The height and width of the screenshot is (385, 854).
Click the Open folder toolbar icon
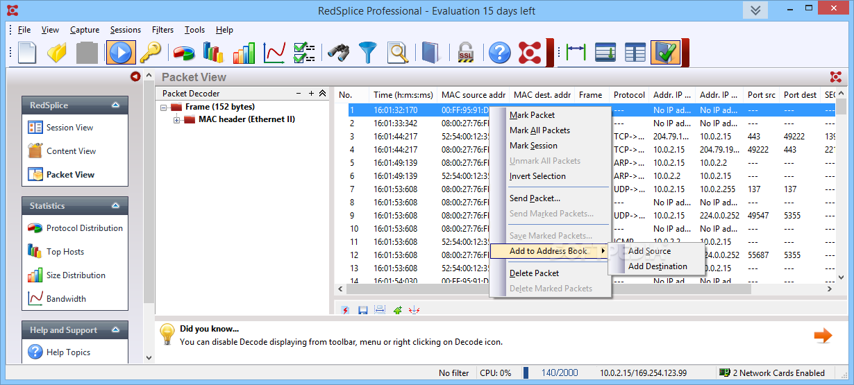[x=57, y=53]
